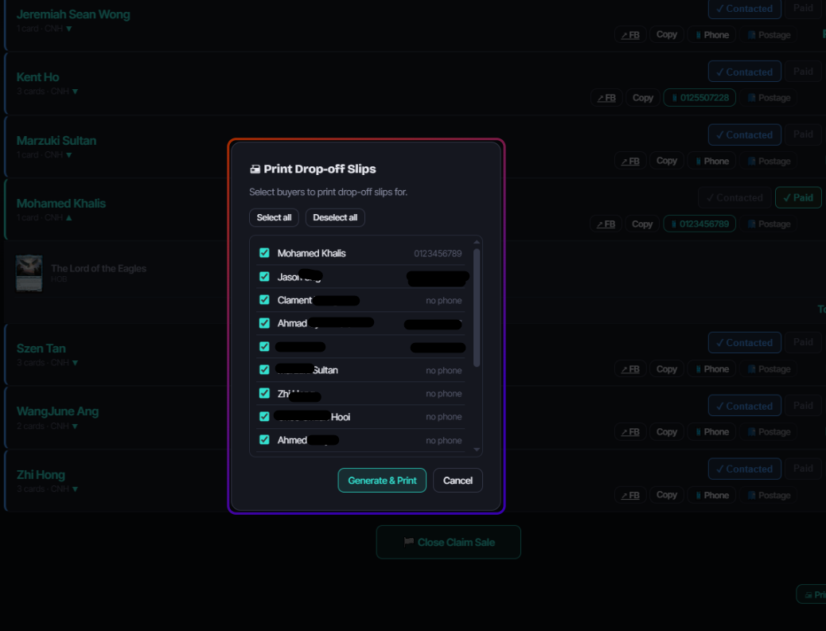This screenshot has width=826, height=631.
Task: Click the Szen Tan buyer name
Action: (x=41, y=349)
